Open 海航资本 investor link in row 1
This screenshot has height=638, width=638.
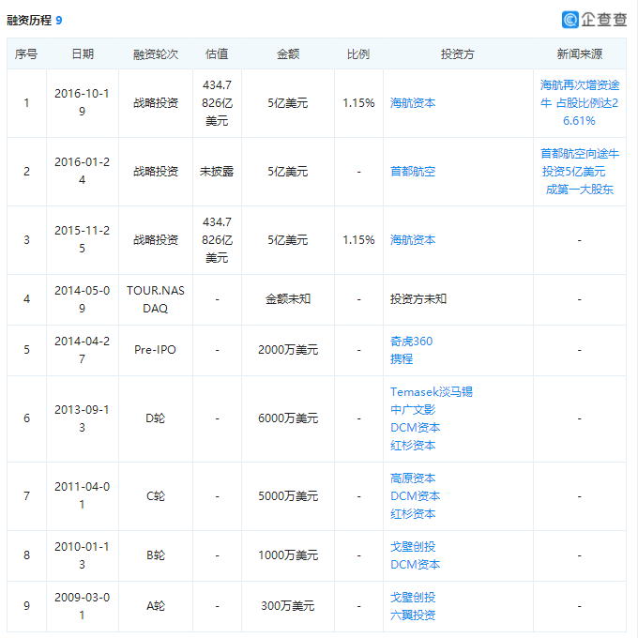click(413, 103)
